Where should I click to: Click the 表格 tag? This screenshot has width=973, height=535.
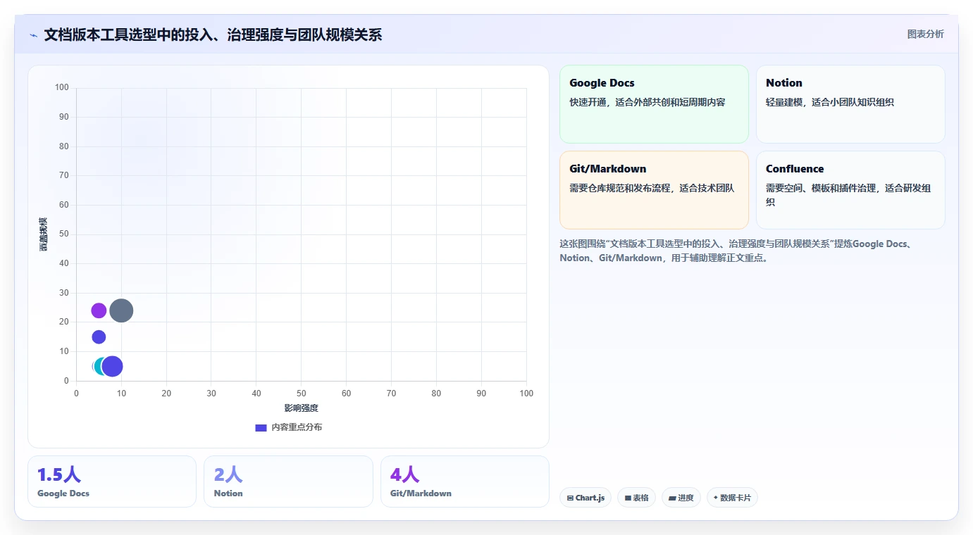tap(636, 498)
